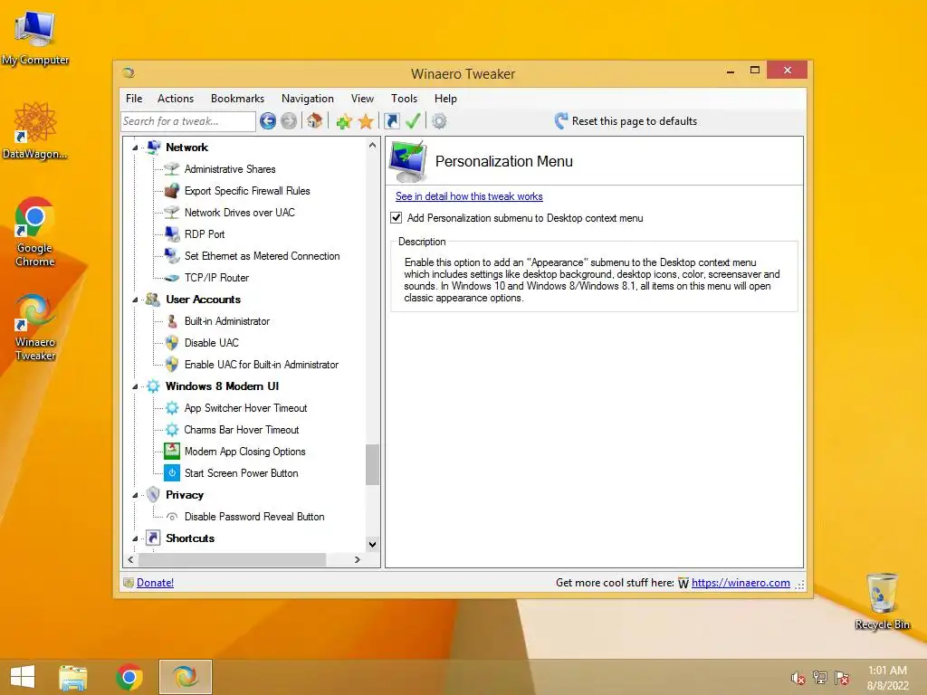This screenshot has height=695, width=927.
Task: Collapse the User Accounts tree category
Action: (x=136, y=300)
